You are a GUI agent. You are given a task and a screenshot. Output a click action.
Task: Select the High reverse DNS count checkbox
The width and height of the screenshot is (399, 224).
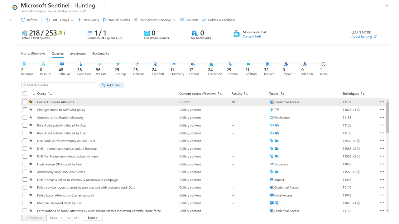point(25,164)
